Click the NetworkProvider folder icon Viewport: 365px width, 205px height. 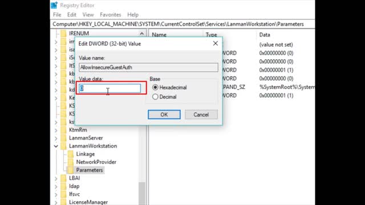point(71,162)
